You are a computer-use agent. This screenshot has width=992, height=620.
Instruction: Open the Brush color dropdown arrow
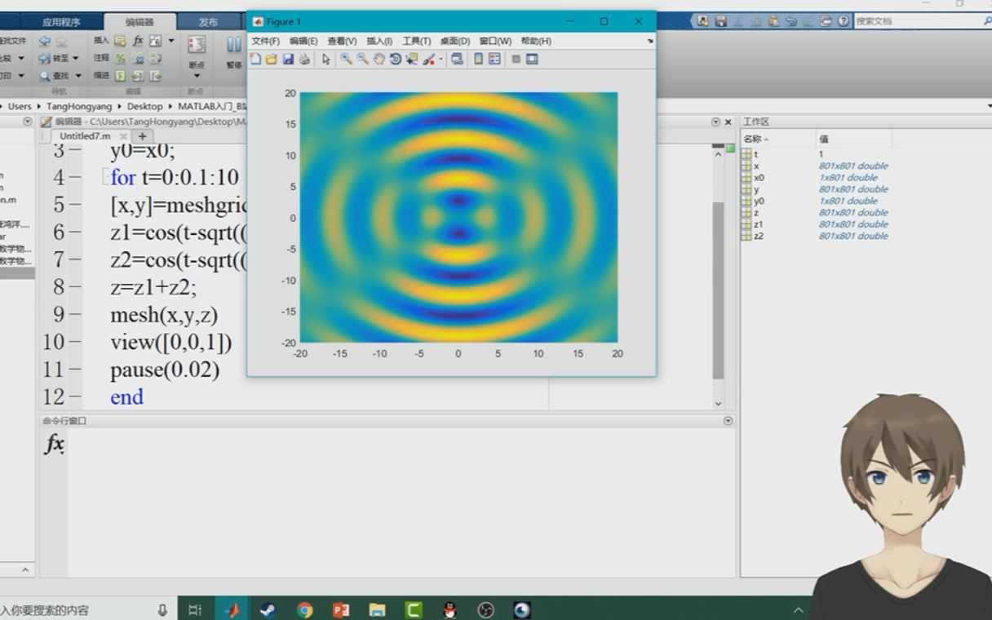[x=441, y=59]
